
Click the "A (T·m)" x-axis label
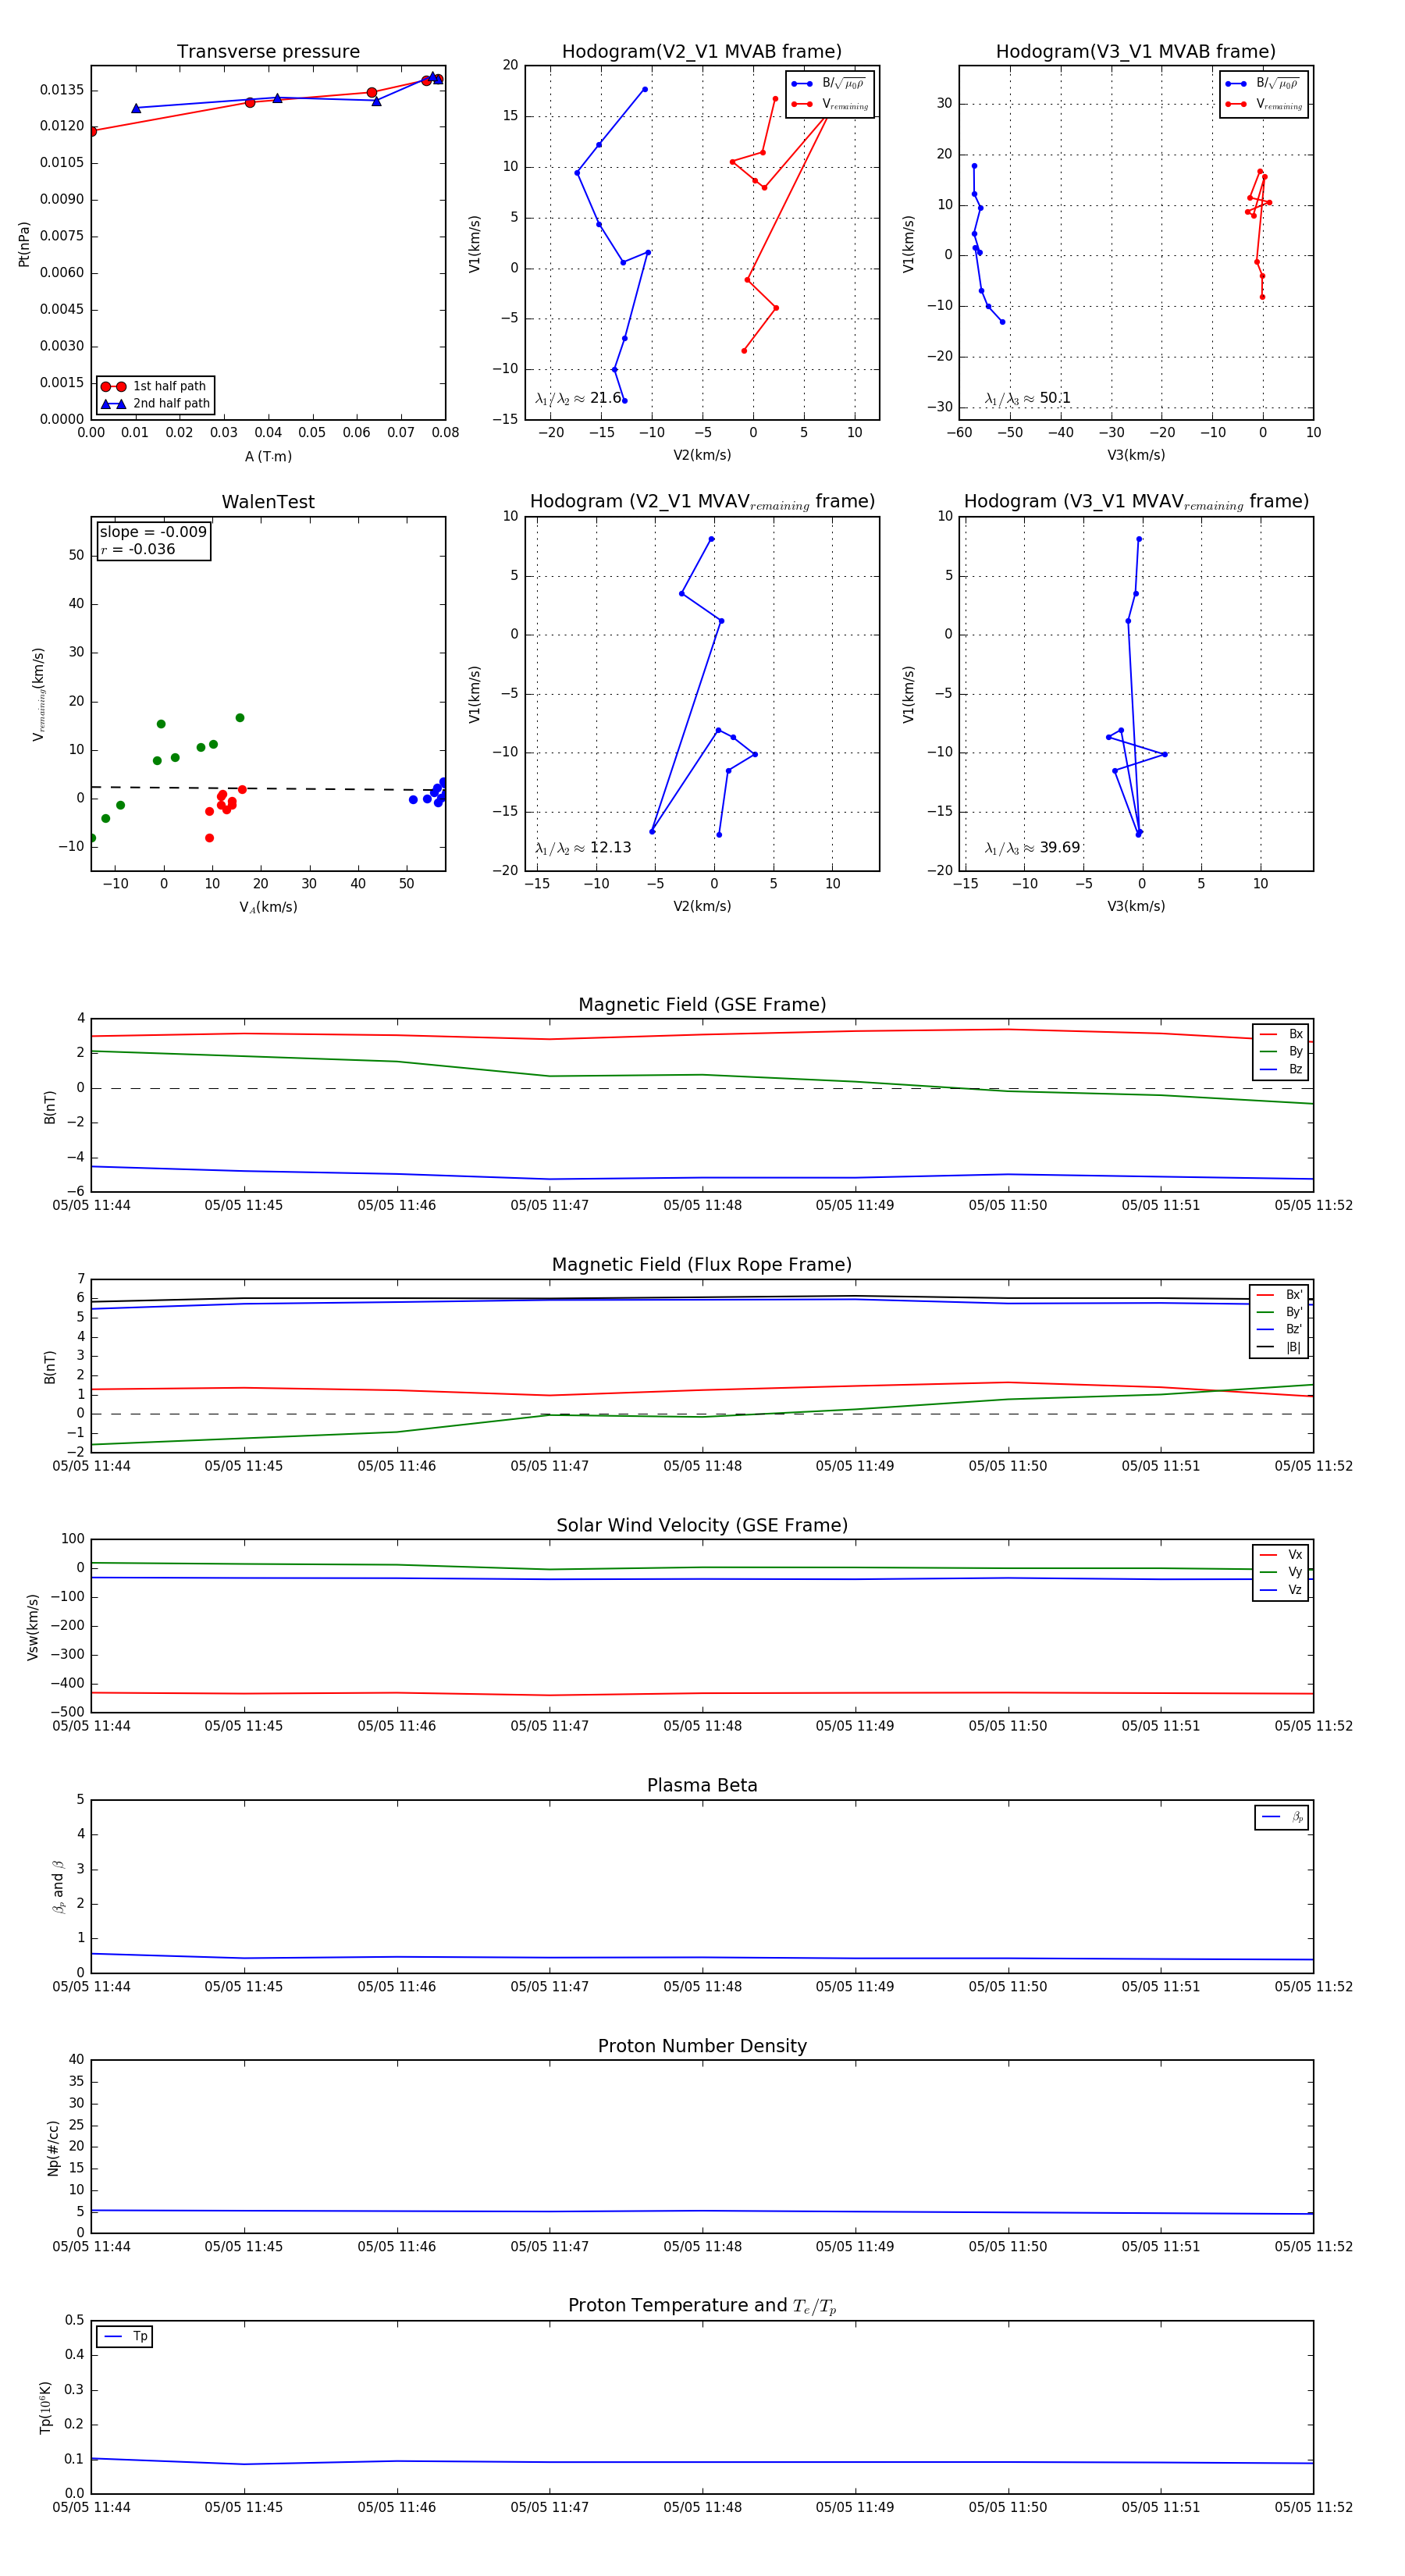[268, 456]
